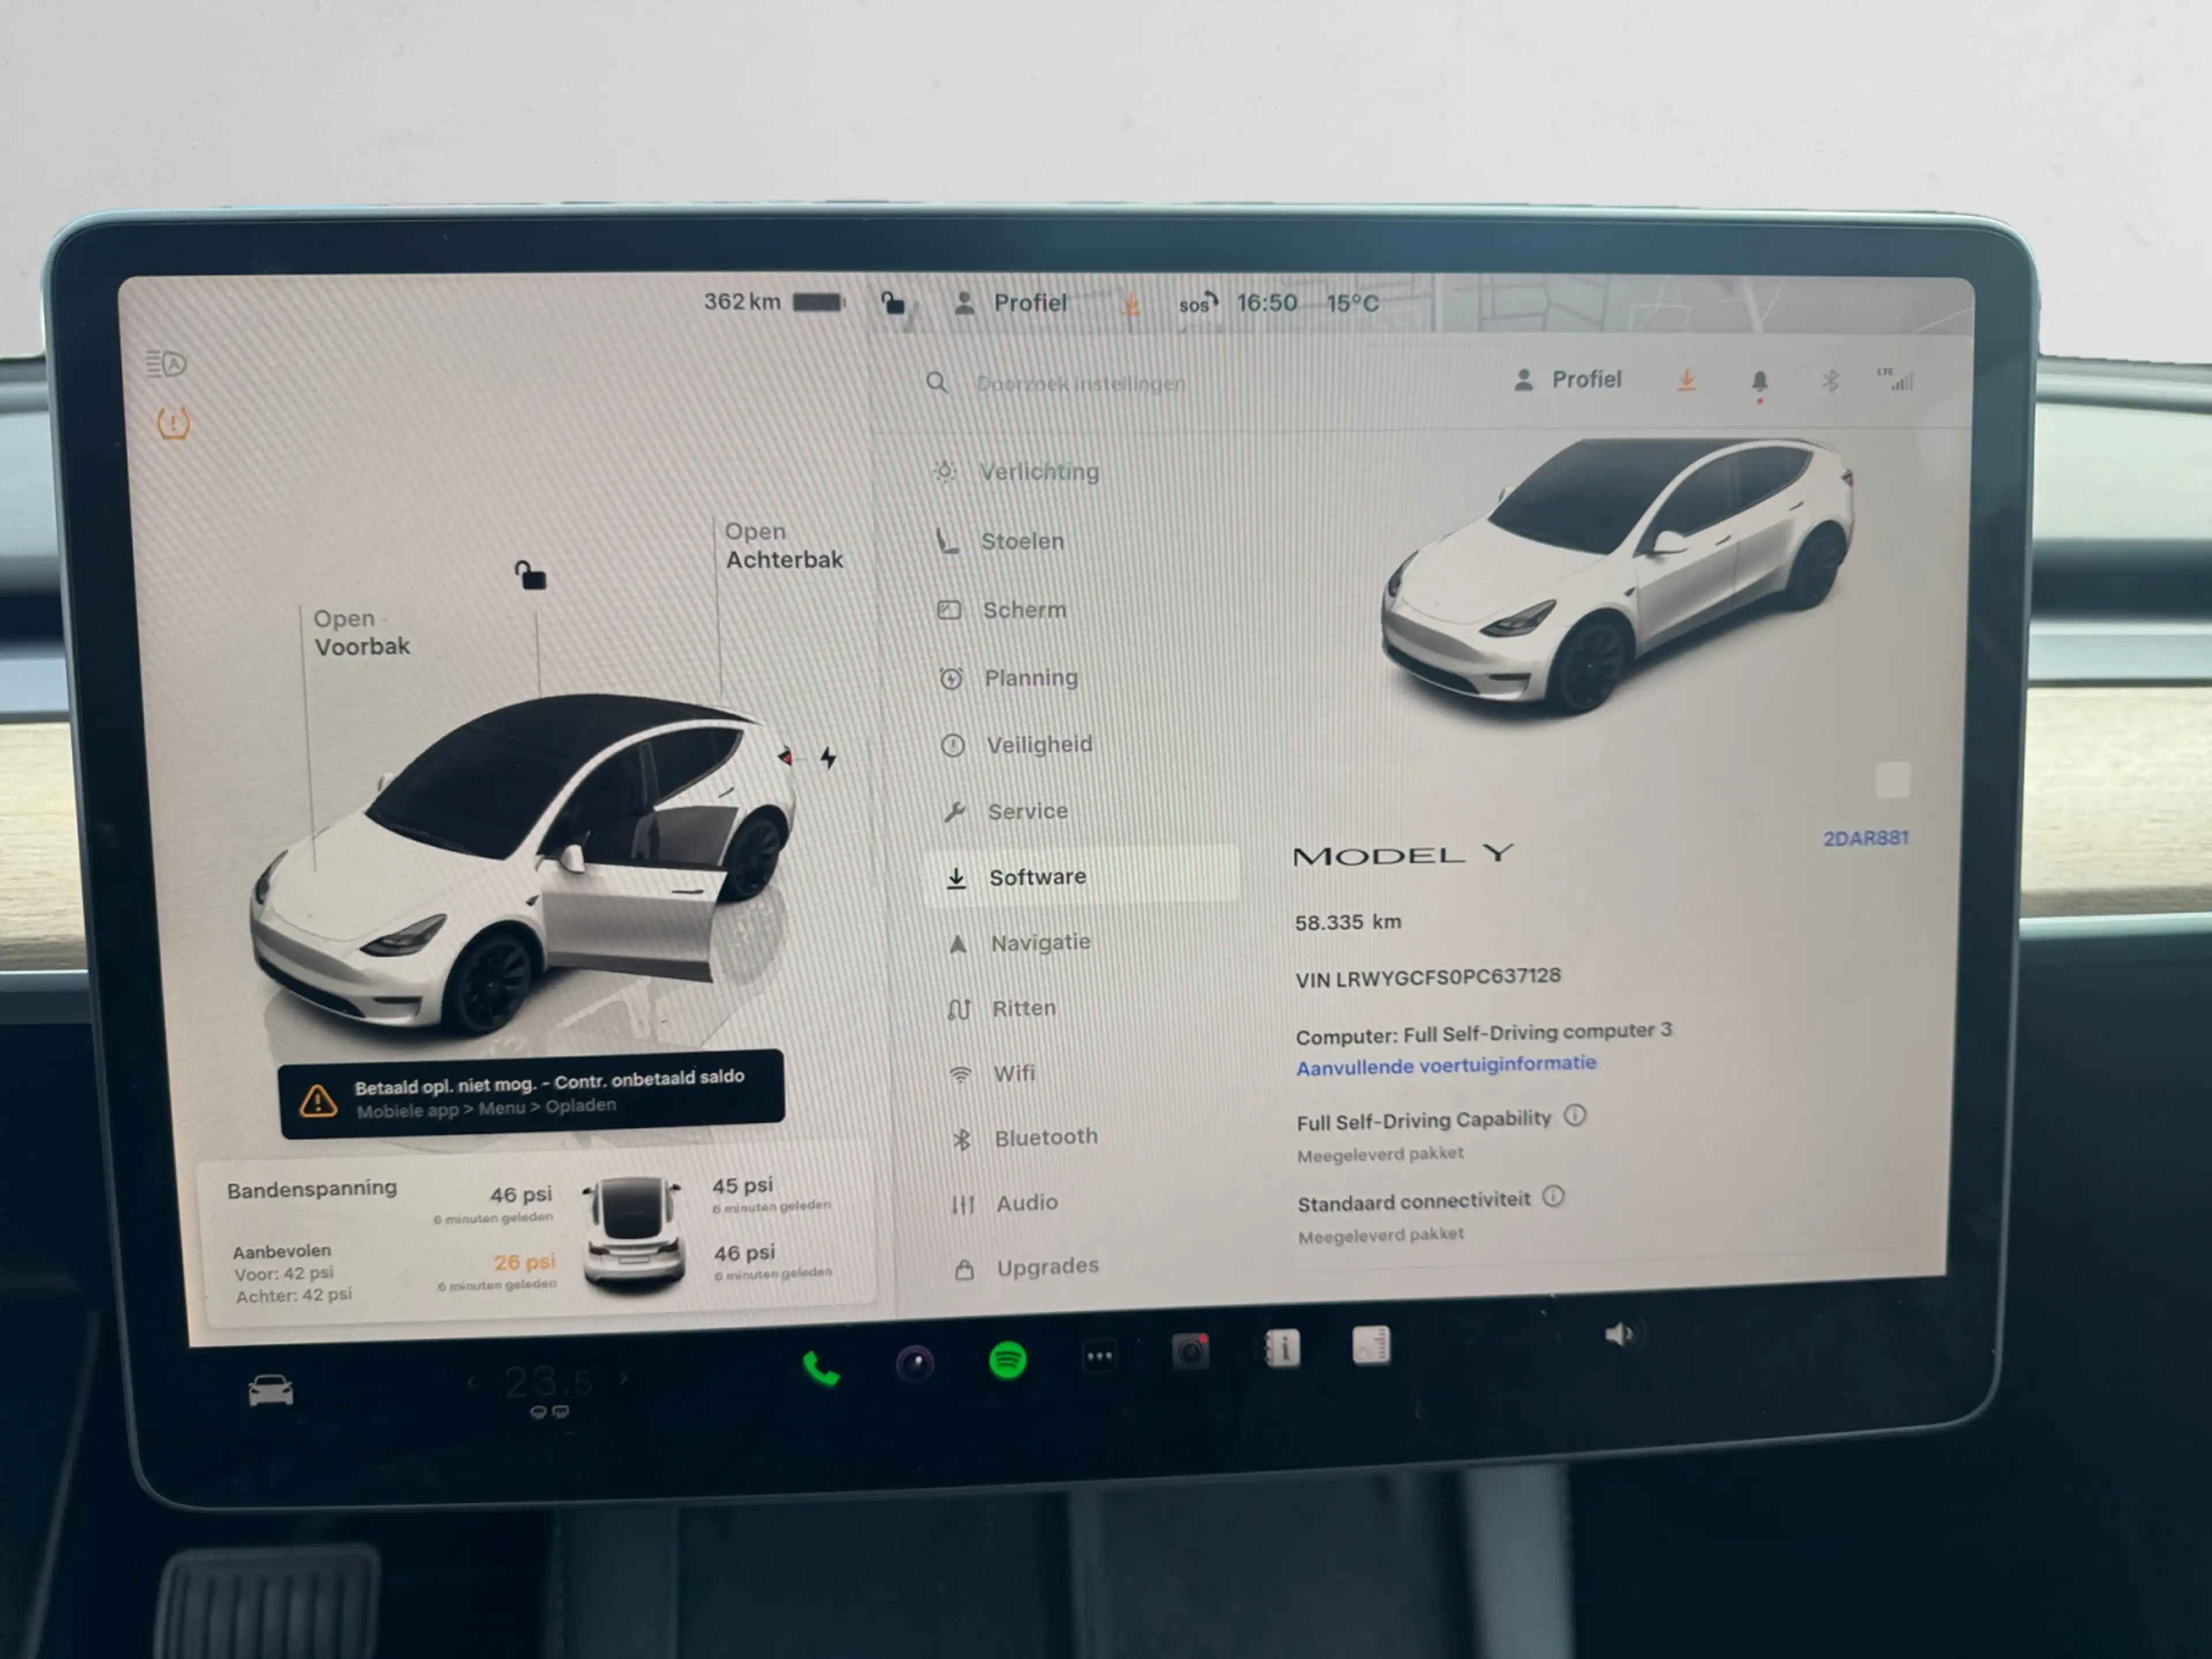The image size is (2212, 1659).
Task: Tap the orange tire pressure warning icon
Action: coord(173,424)
